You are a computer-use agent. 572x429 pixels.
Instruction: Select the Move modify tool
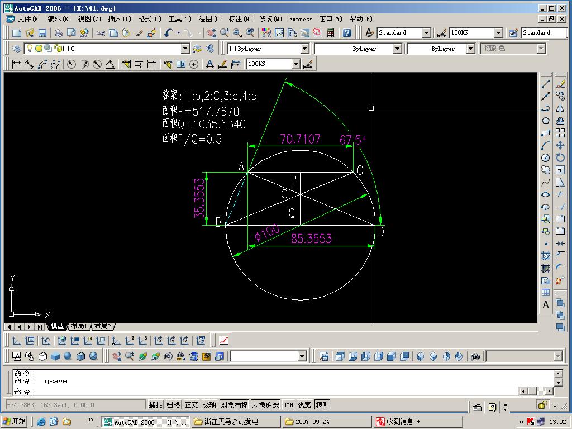coord(560,145)
